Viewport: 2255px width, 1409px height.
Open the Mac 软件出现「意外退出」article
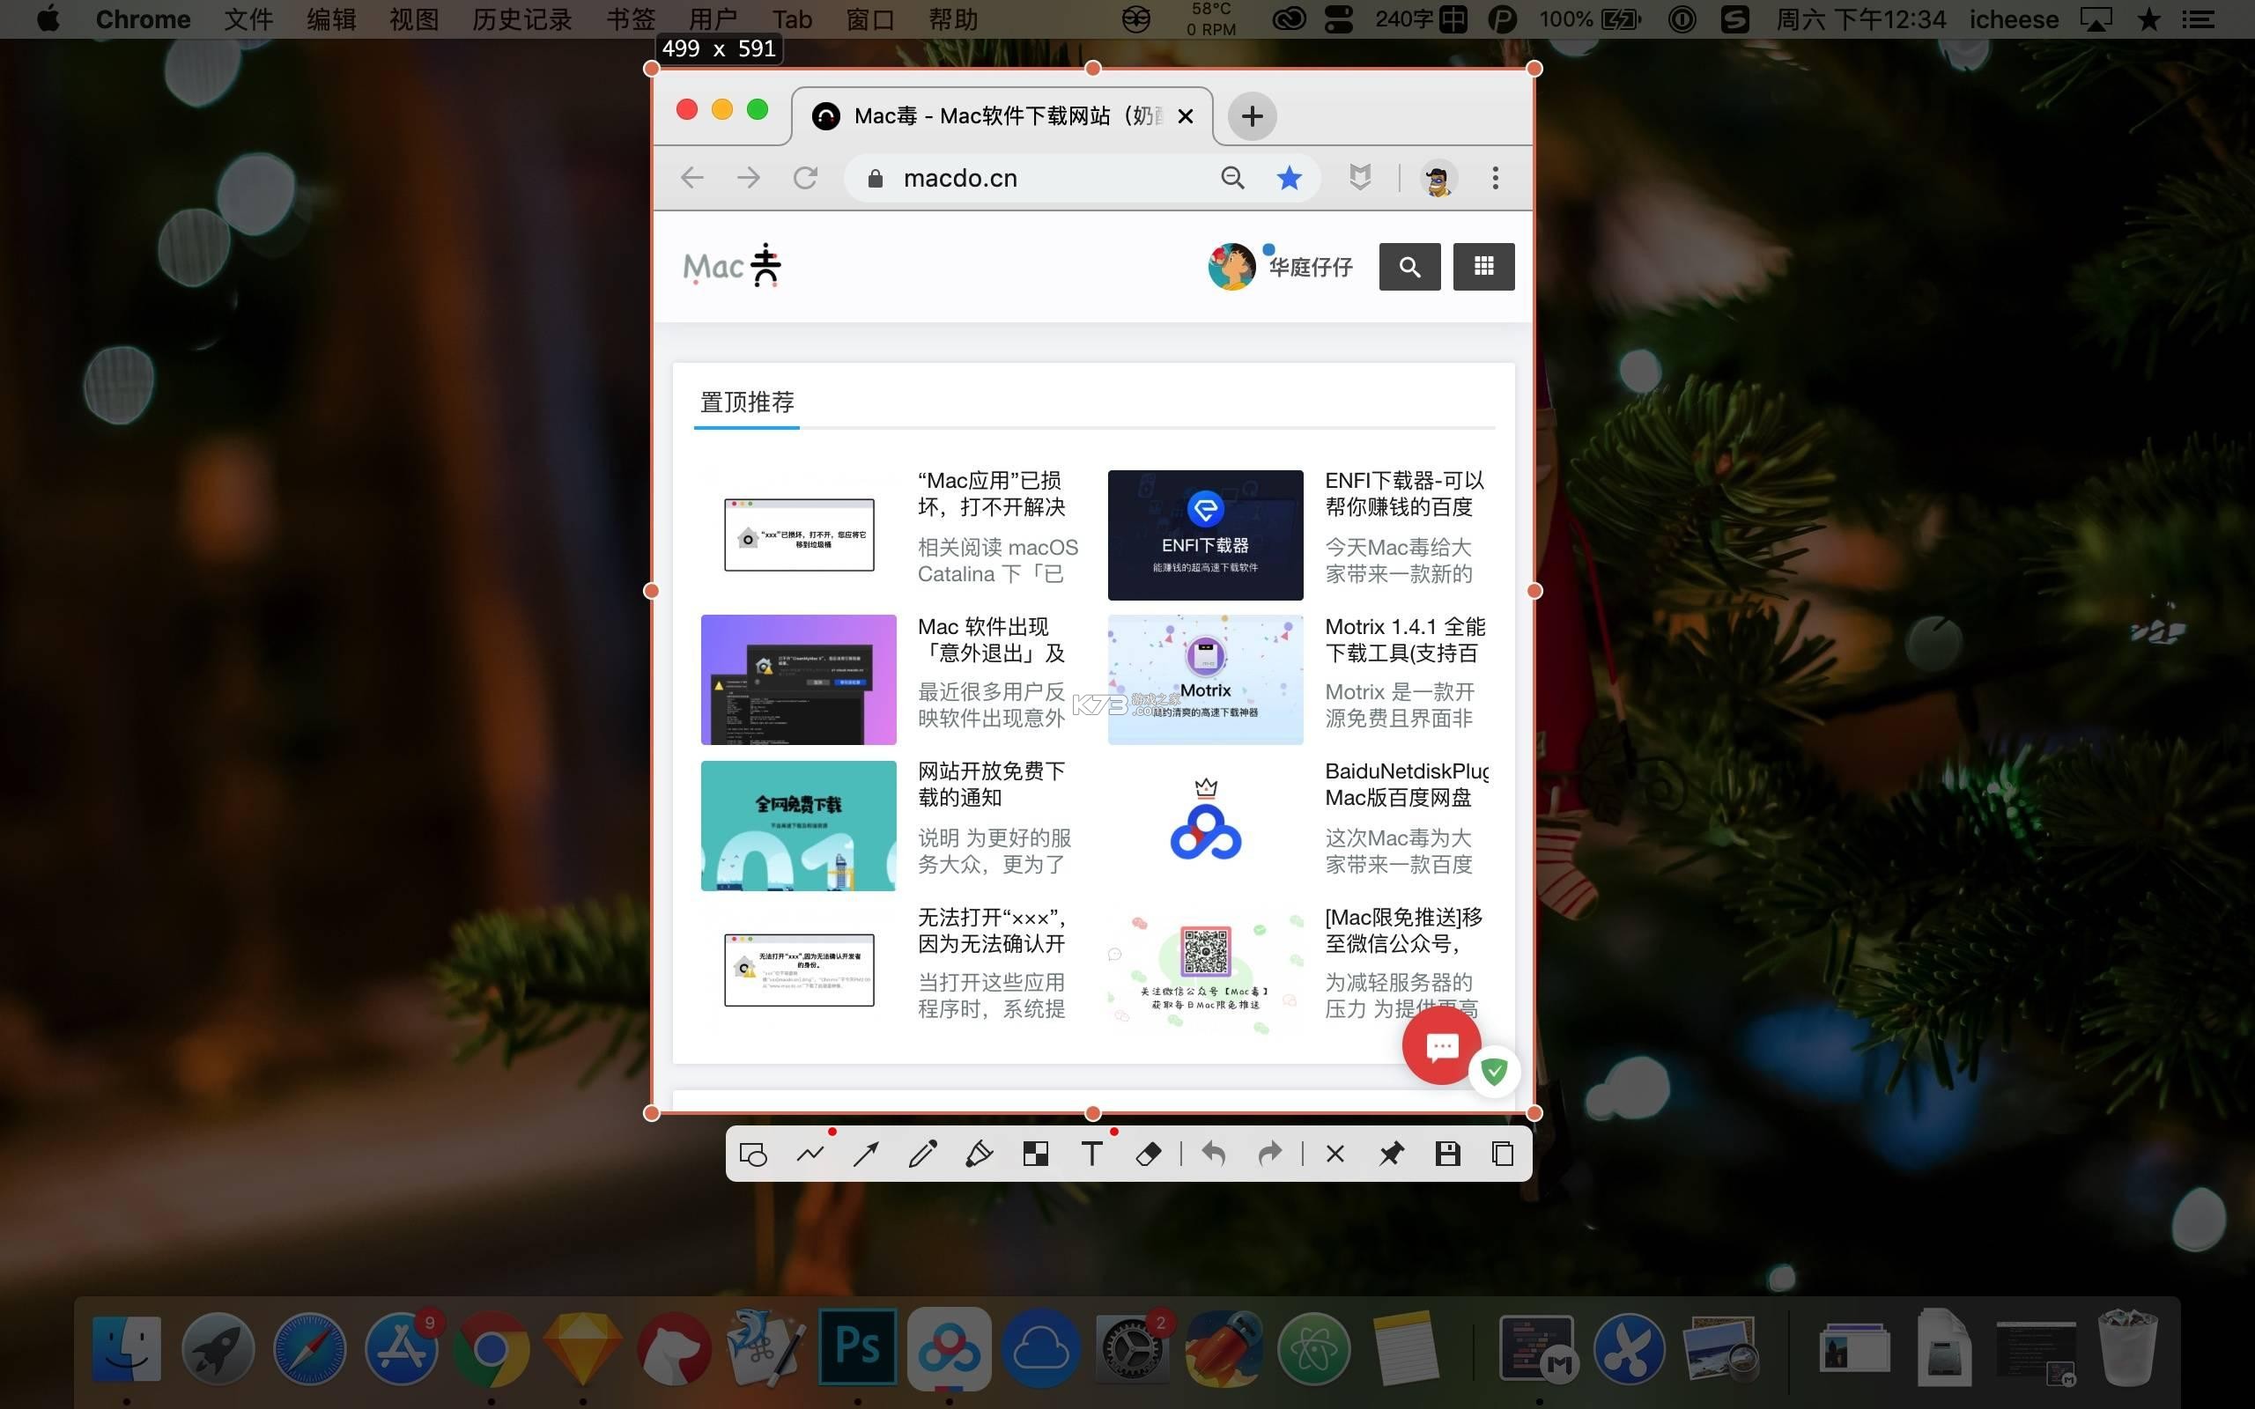pyautogui.click(x=990, y=639)
